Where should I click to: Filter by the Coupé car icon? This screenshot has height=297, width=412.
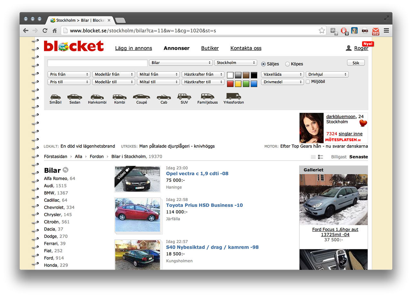(x=142, y=97)
